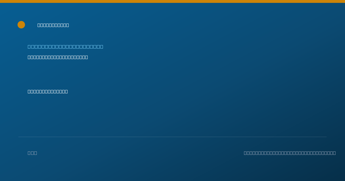This screenshot has width=345, height=181.
Task: Click first glyph of the top title text
Action: pos(39,25)
